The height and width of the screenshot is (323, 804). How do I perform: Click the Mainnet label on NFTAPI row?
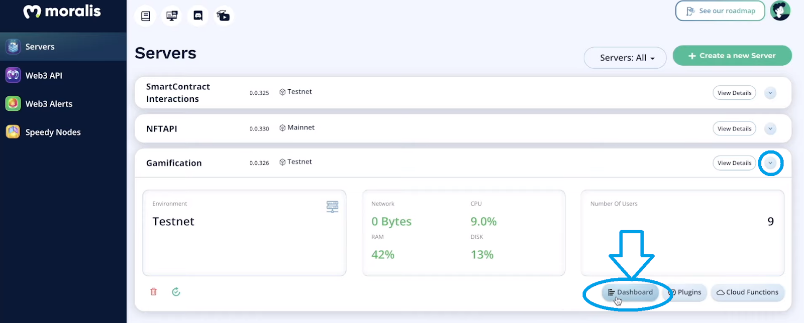click(301, 127)
